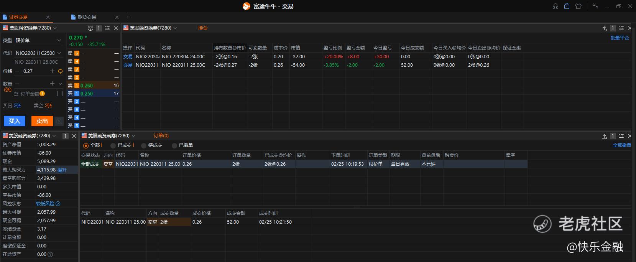Add a new tab with plus icon
Image resolution: width=636 pixels, height=262 pixels.
(128, 17)
